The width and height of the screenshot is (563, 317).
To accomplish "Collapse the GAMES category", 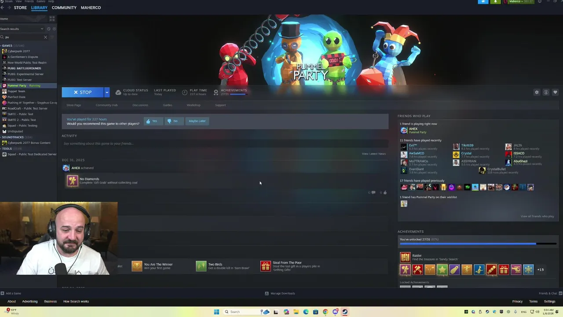I will coord(7,45).
